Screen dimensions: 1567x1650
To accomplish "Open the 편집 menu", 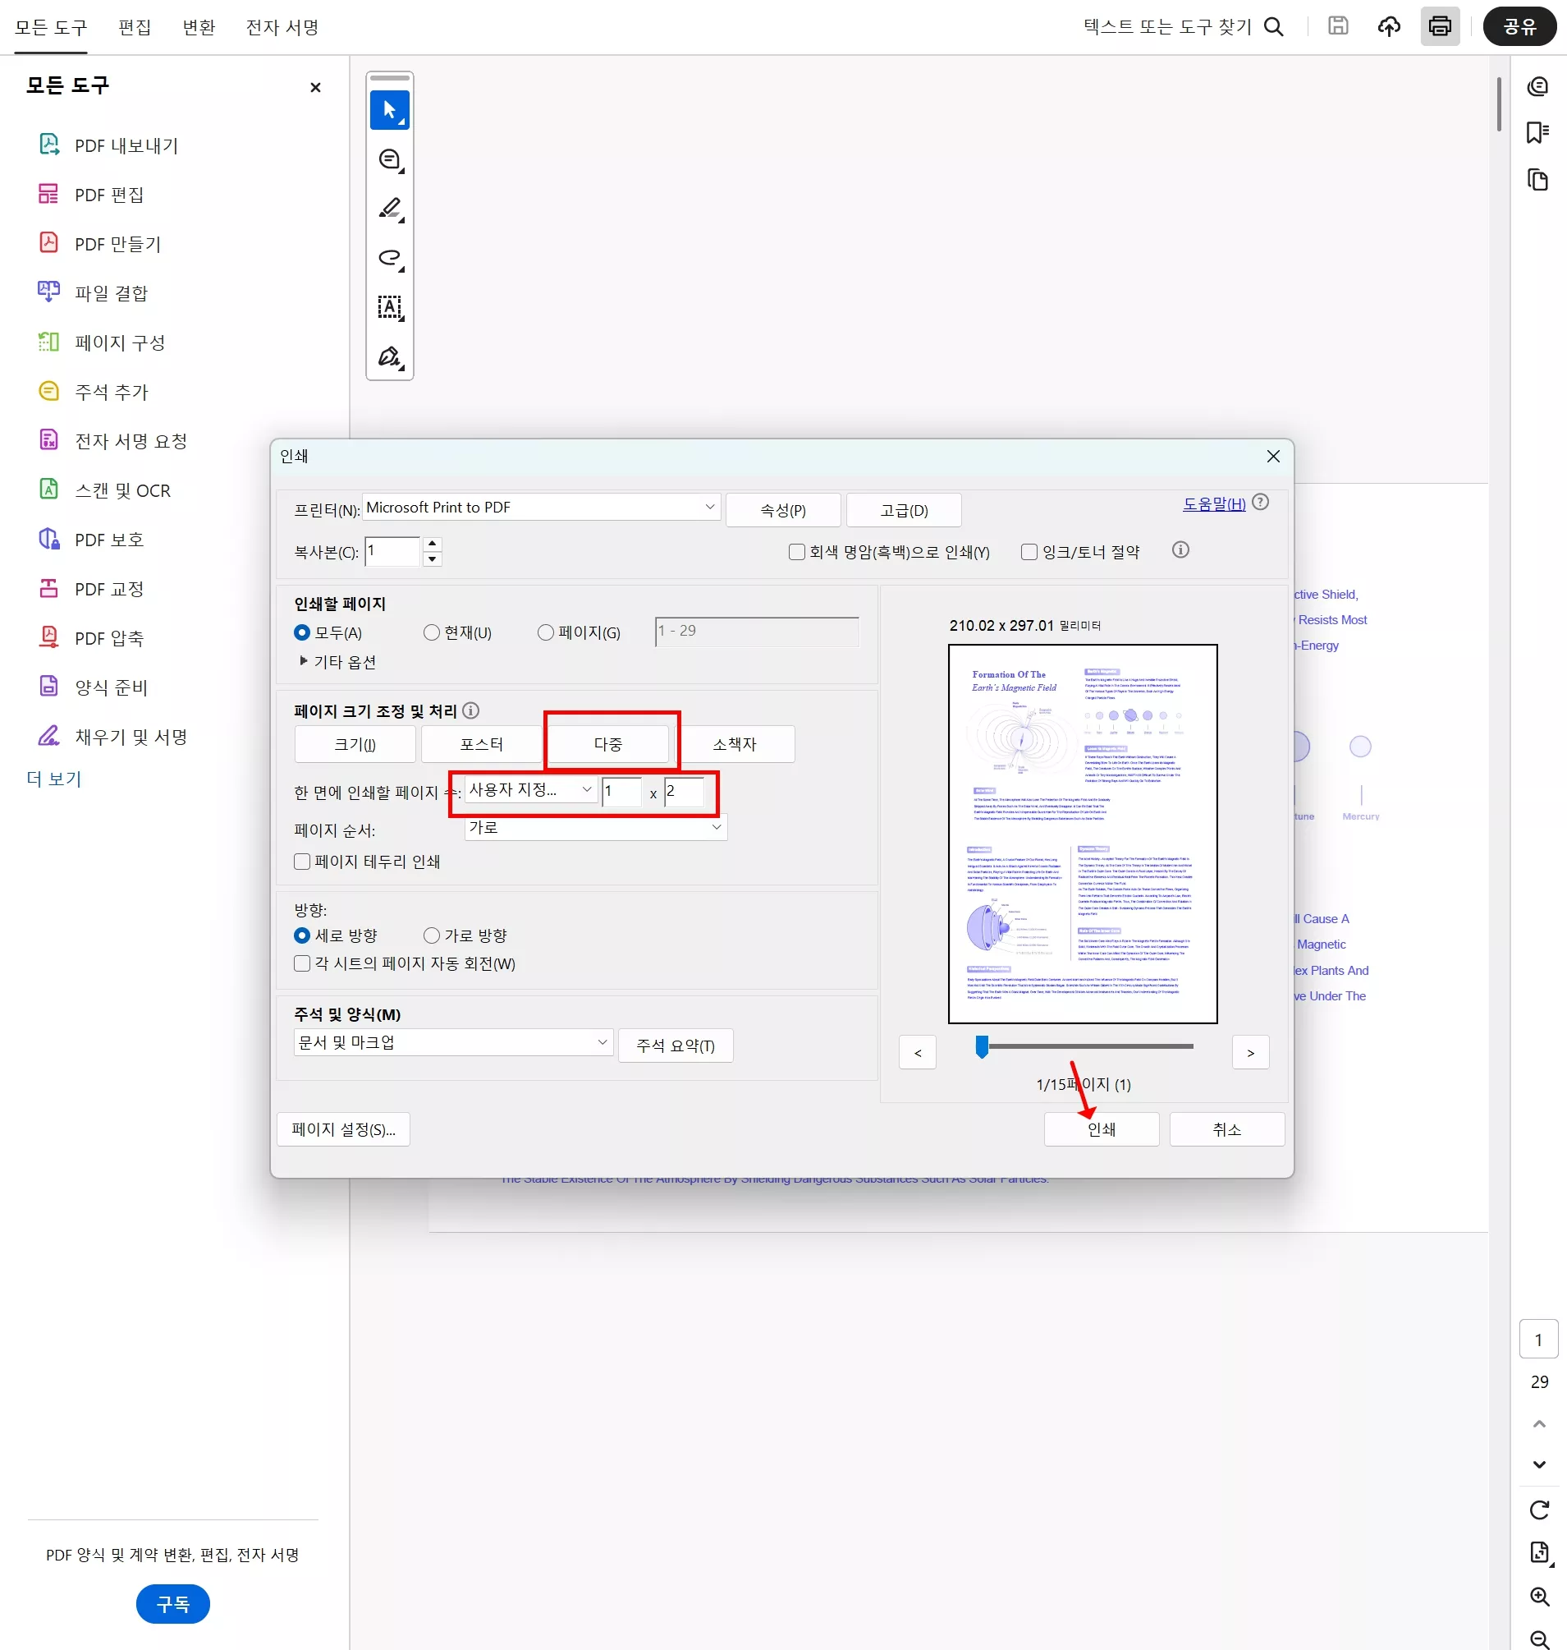I will (135, 27).
